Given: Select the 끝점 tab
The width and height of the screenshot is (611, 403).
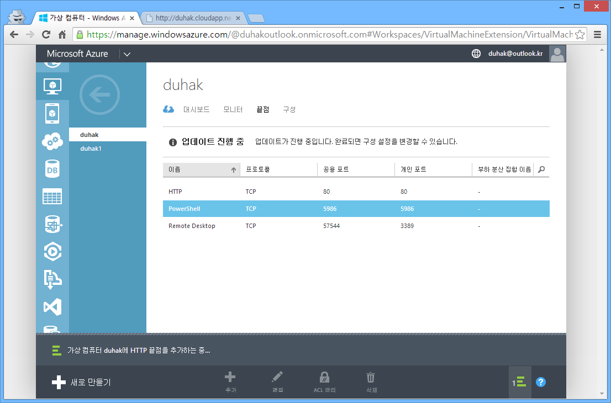Looking at the screenshot, I should [x=262, y=109].
